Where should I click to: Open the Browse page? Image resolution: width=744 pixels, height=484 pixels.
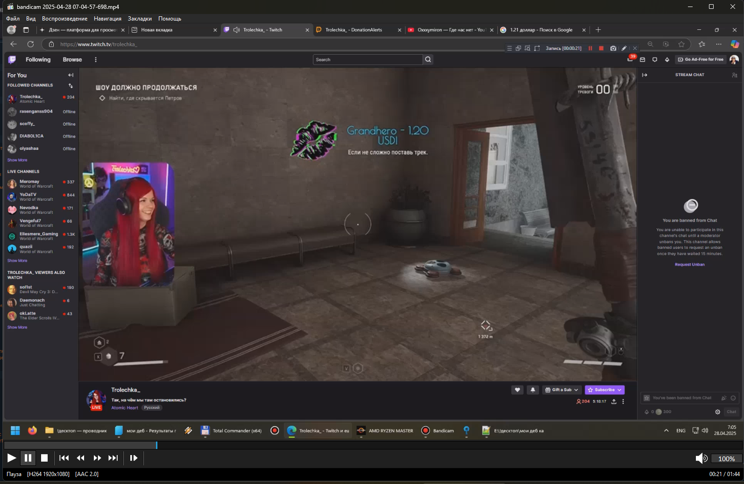[x=72, y=59]
